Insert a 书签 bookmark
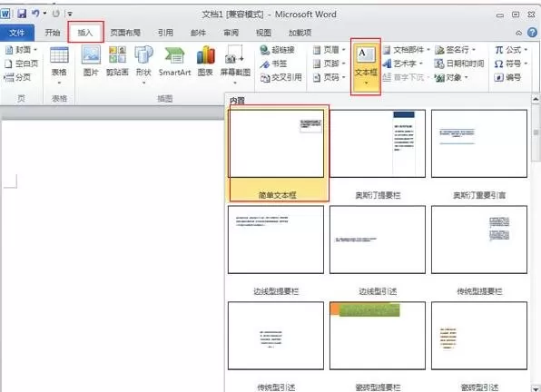Screen dimensions: 541x392 point(273,64)
